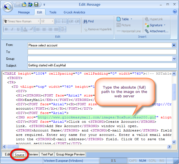This screenshot has height=164, width=179.
Task: Click the Western European (Windows) encoding
Action: (63, 161)
